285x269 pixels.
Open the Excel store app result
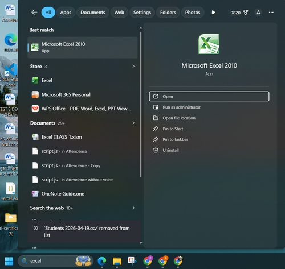(83, 80)
